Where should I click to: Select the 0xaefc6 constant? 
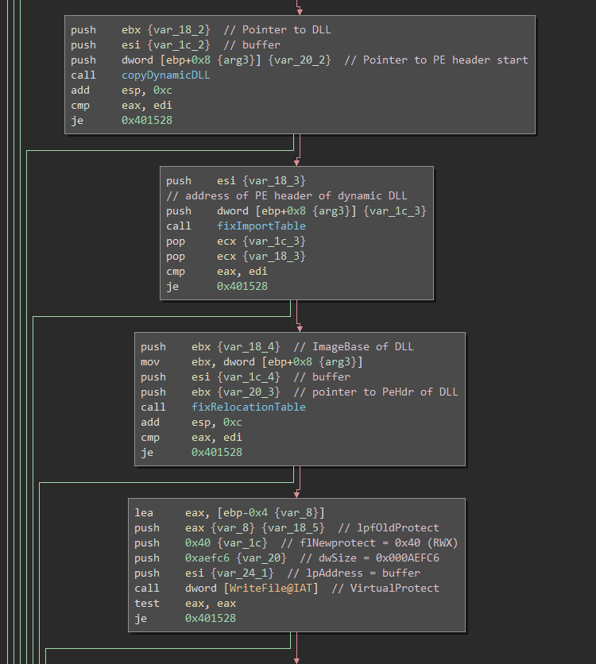[x=207, y=558]
